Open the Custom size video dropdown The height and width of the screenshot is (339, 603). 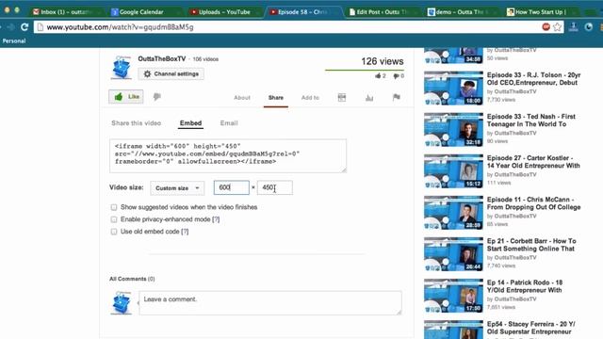[177, 188]
